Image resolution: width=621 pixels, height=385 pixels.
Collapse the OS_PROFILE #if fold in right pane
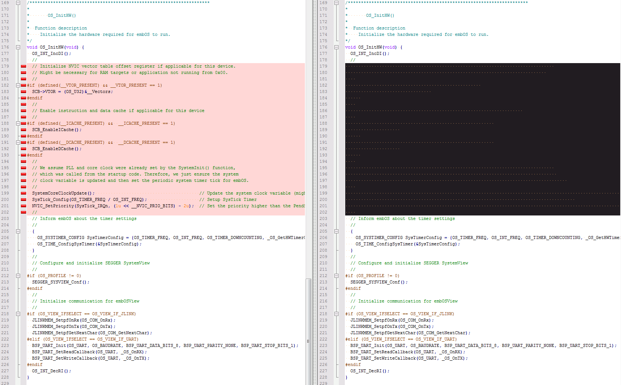pyautogui.click(x=336, y=276)
